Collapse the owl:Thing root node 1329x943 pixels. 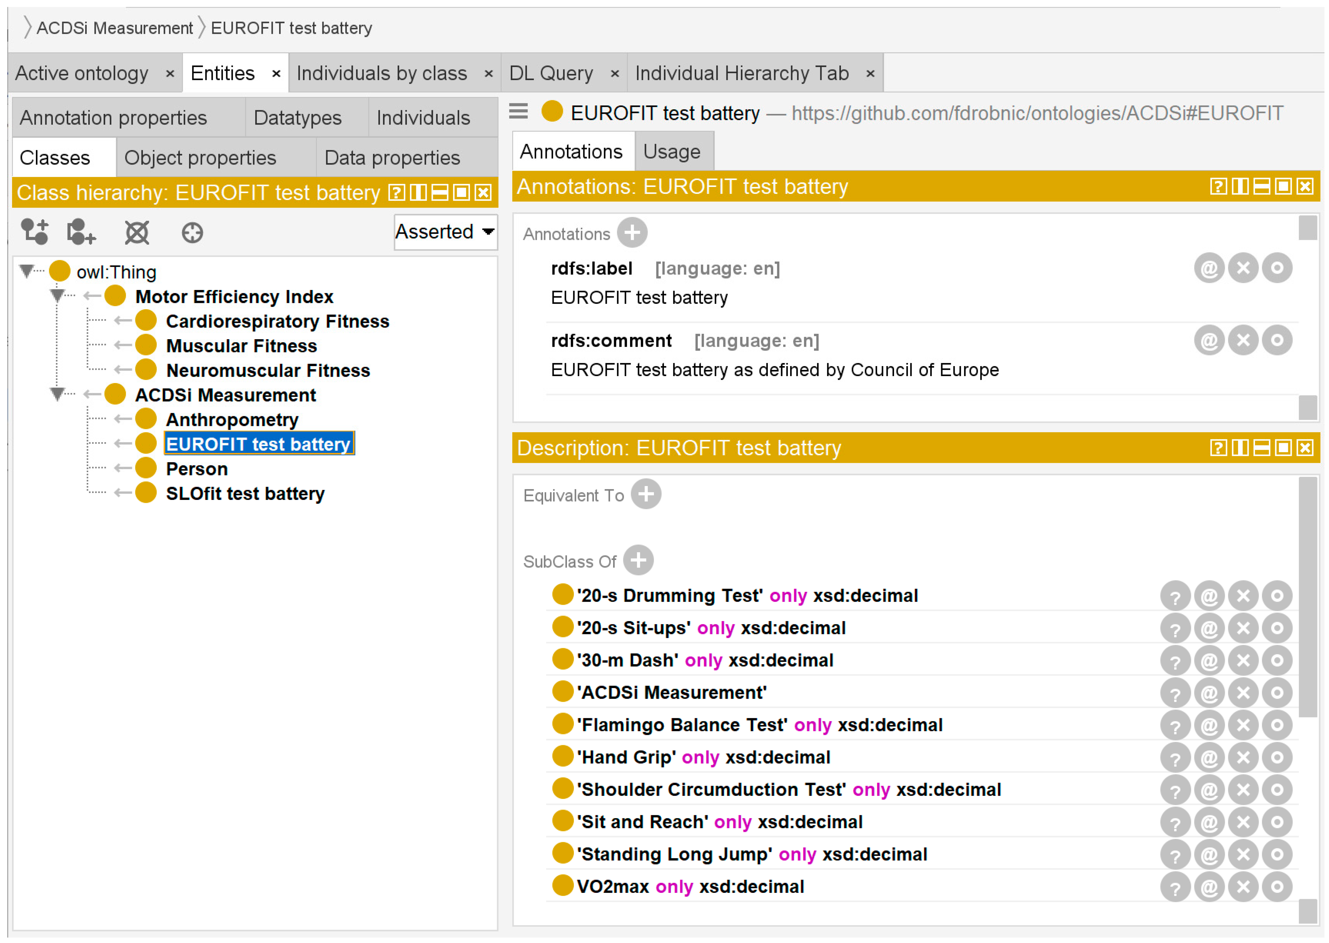pyautogui.click(x=26, y=271)
